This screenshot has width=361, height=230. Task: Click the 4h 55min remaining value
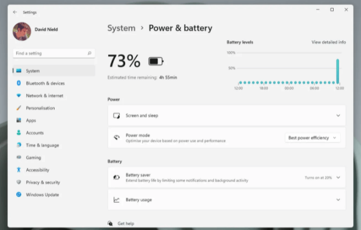click(168, 77)
